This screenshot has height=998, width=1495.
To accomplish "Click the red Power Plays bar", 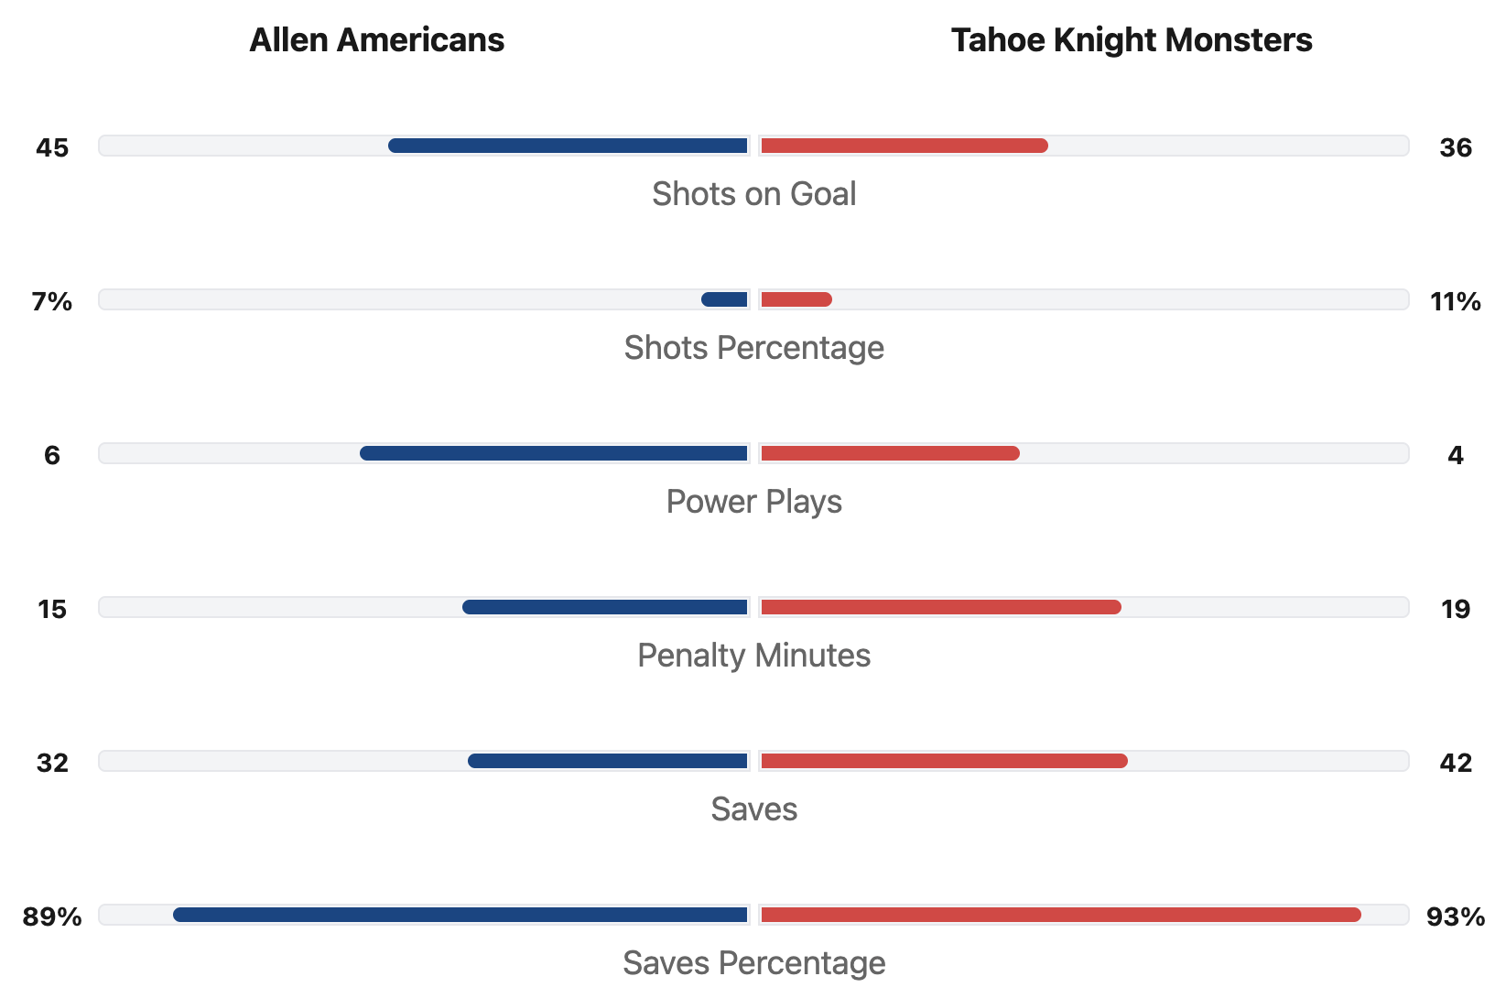I will point(889,453).
